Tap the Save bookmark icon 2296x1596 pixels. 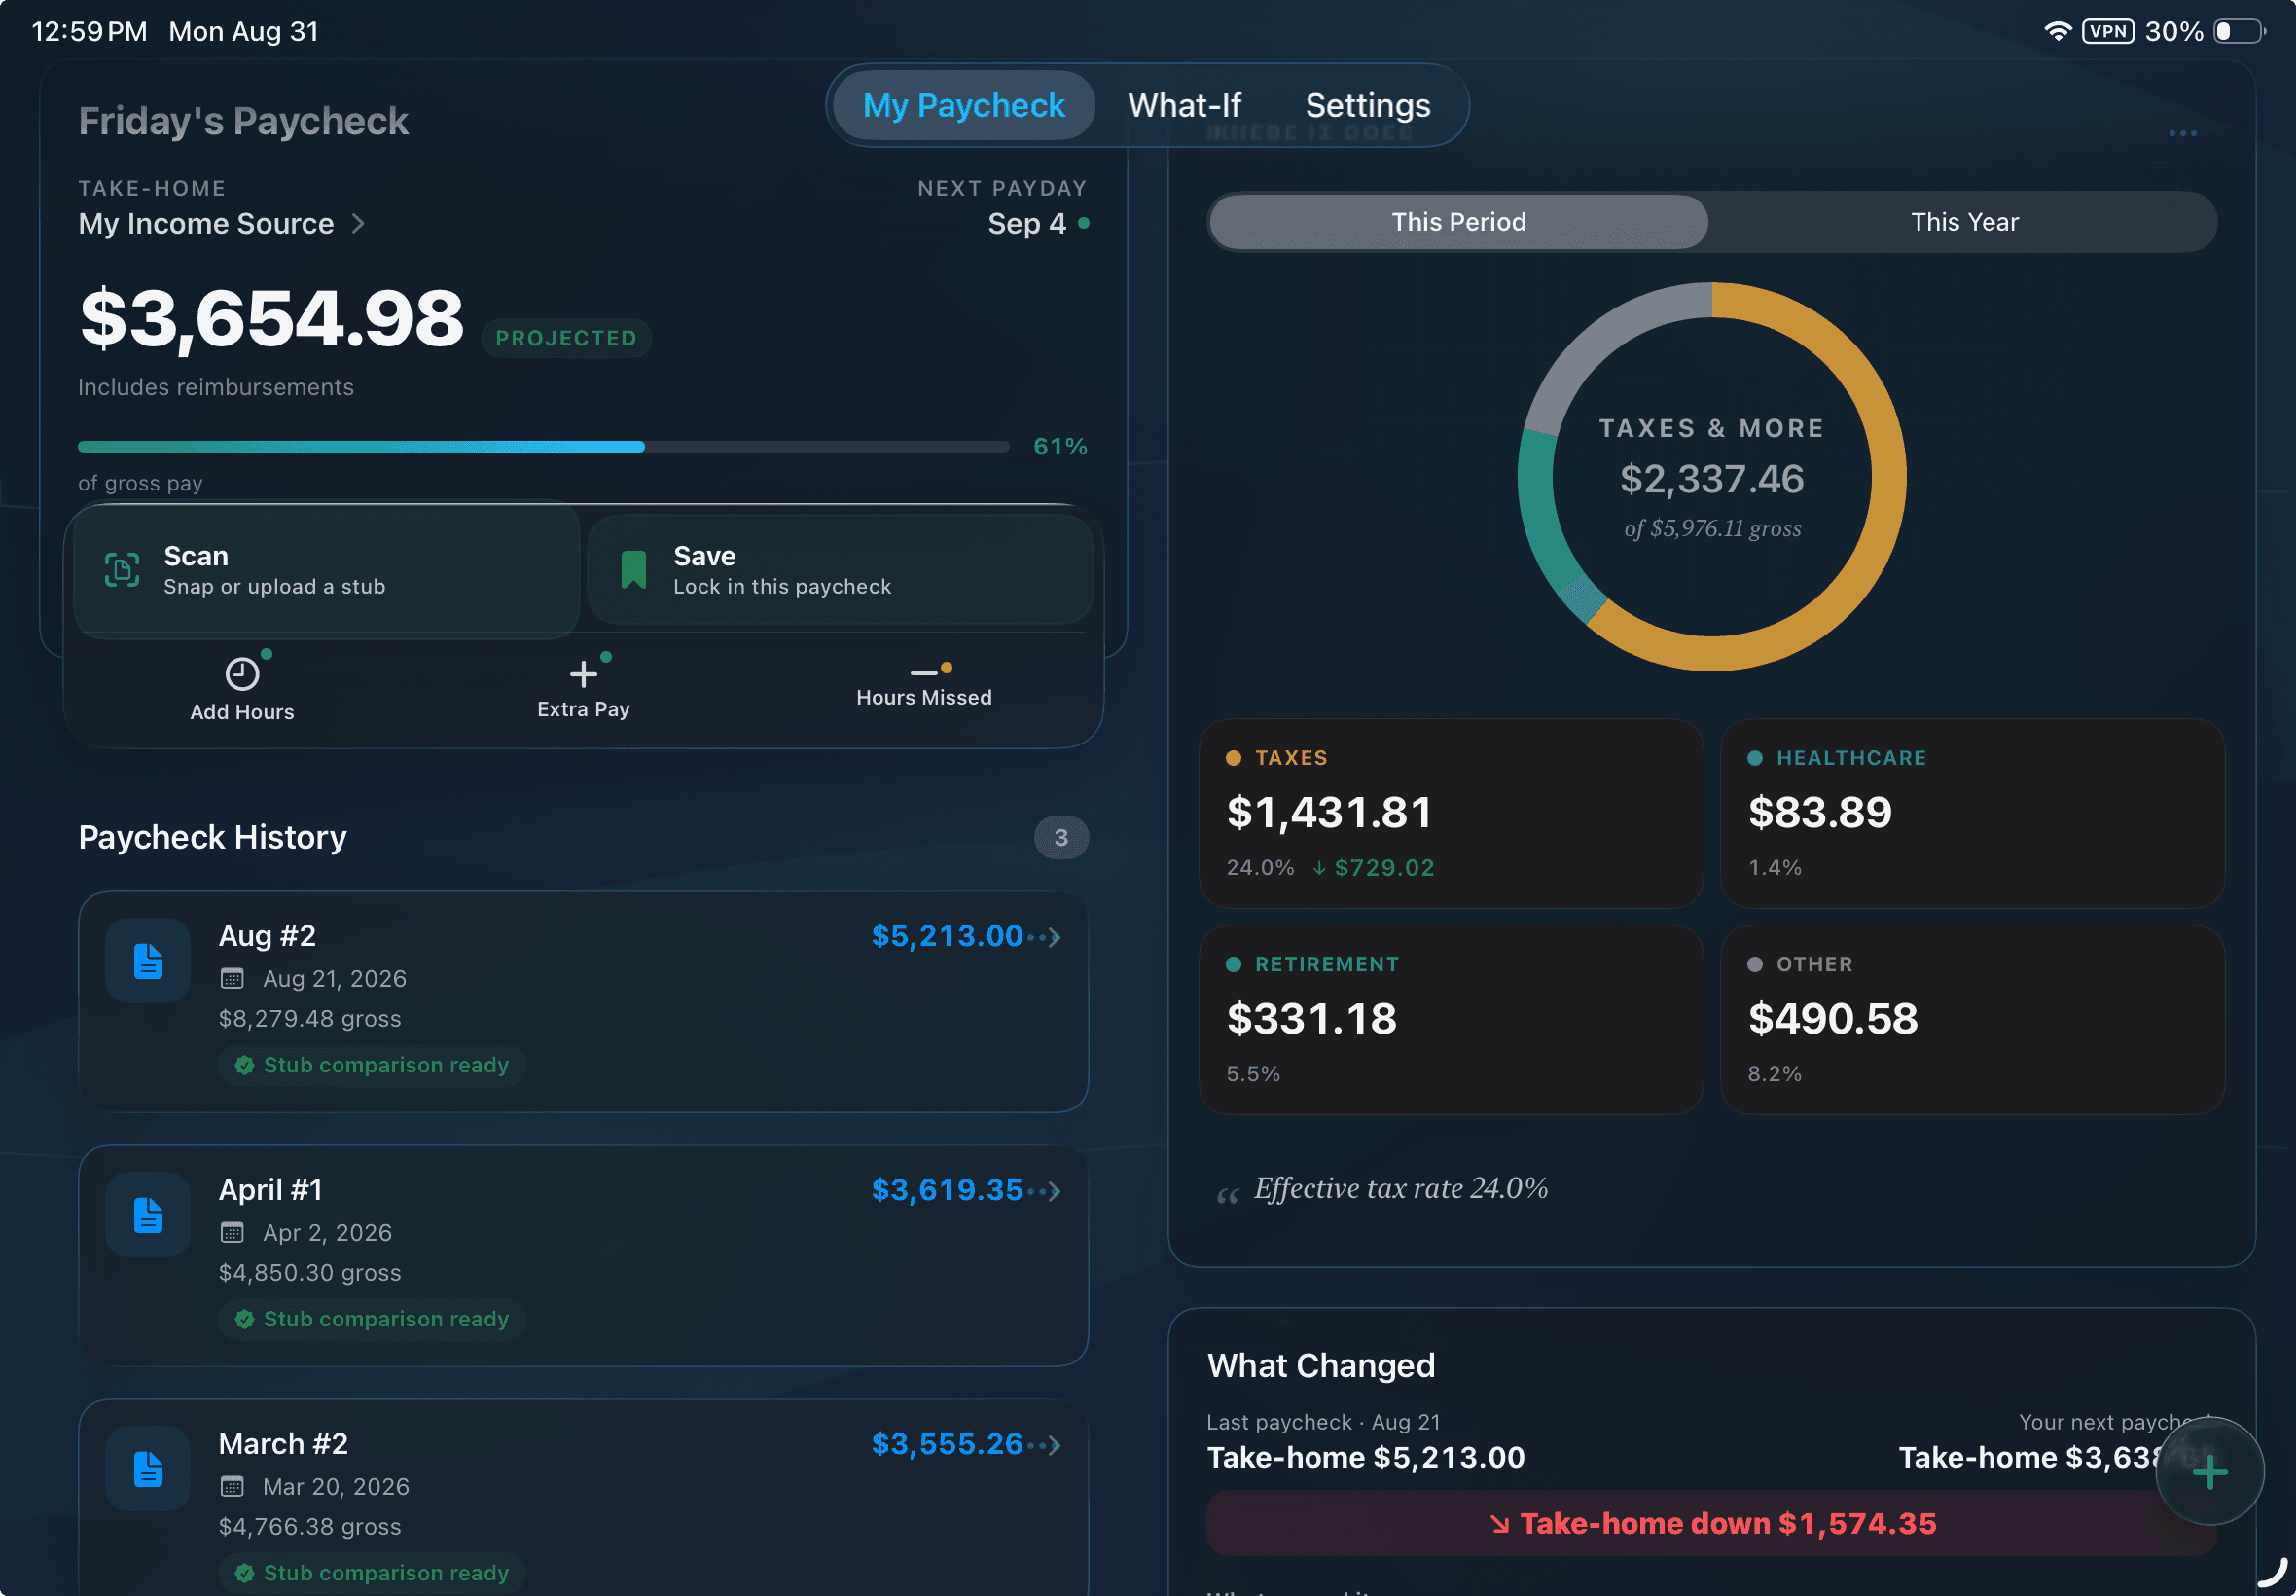tap(633, 570)
